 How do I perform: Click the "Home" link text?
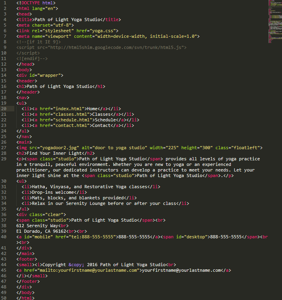(92, 109)
